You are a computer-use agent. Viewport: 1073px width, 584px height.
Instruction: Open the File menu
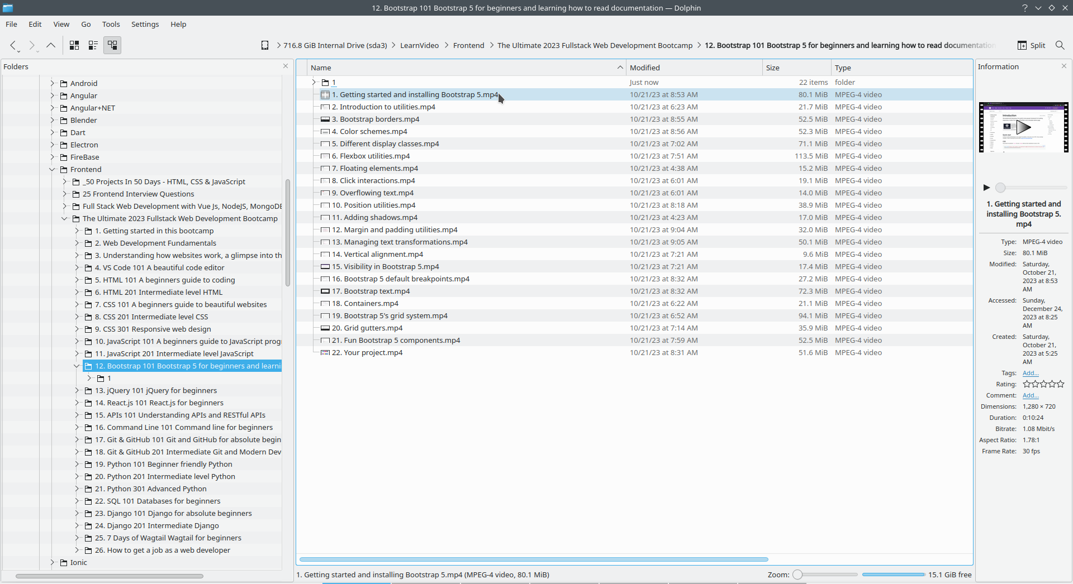click(x=11, y=24)
